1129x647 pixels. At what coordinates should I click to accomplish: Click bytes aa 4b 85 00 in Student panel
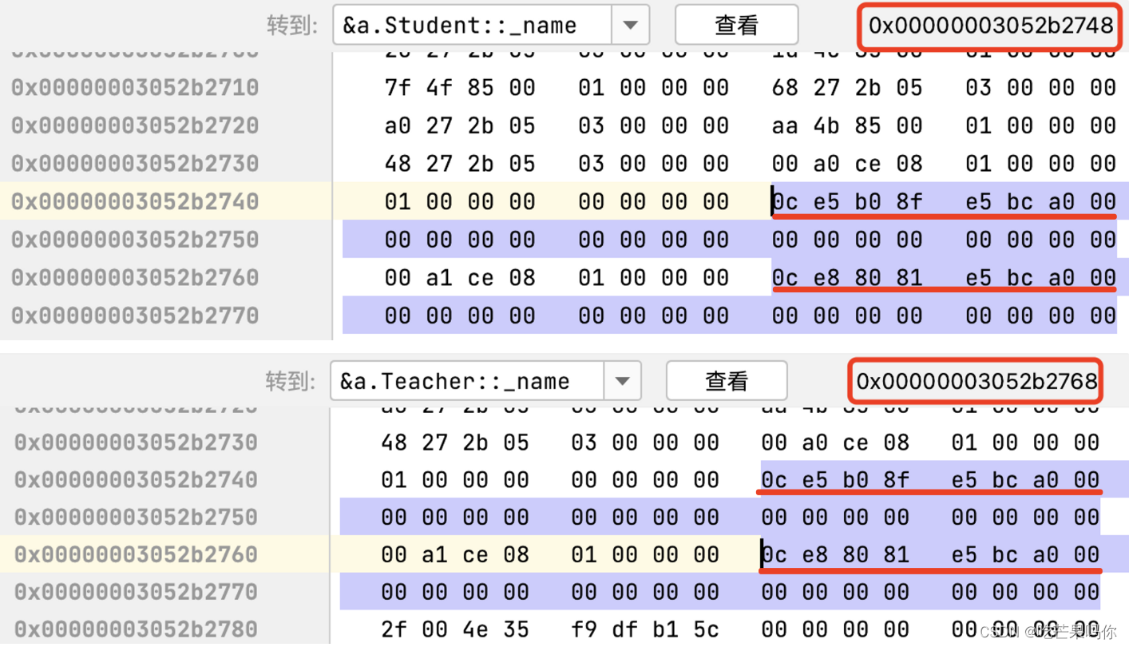[847, 125]
